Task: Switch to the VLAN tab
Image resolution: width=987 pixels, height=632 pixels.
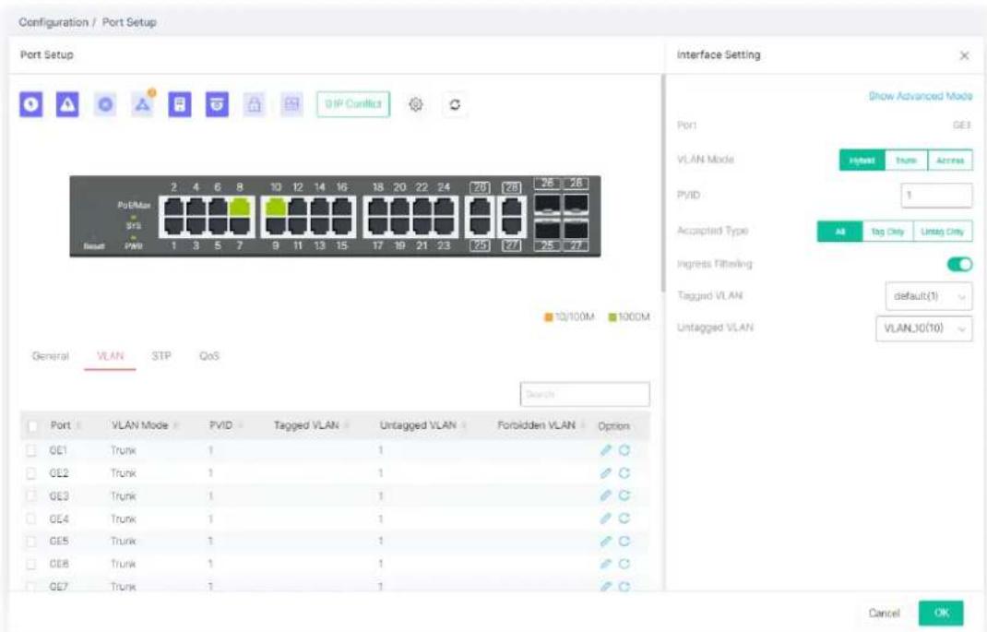Action: tap(110, 356)
